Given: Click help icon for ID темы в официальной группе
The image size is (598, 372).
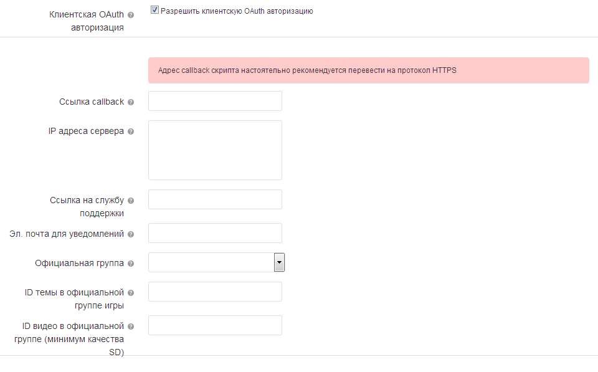Looking at the screenshot, I should (131, 293).
